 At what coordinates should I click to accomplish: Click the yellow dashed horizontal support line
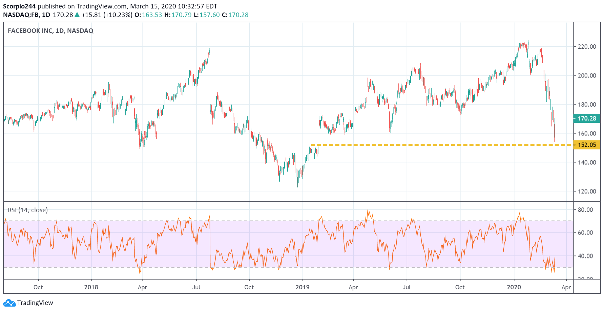pyautogui.click(x=441, y=145)
